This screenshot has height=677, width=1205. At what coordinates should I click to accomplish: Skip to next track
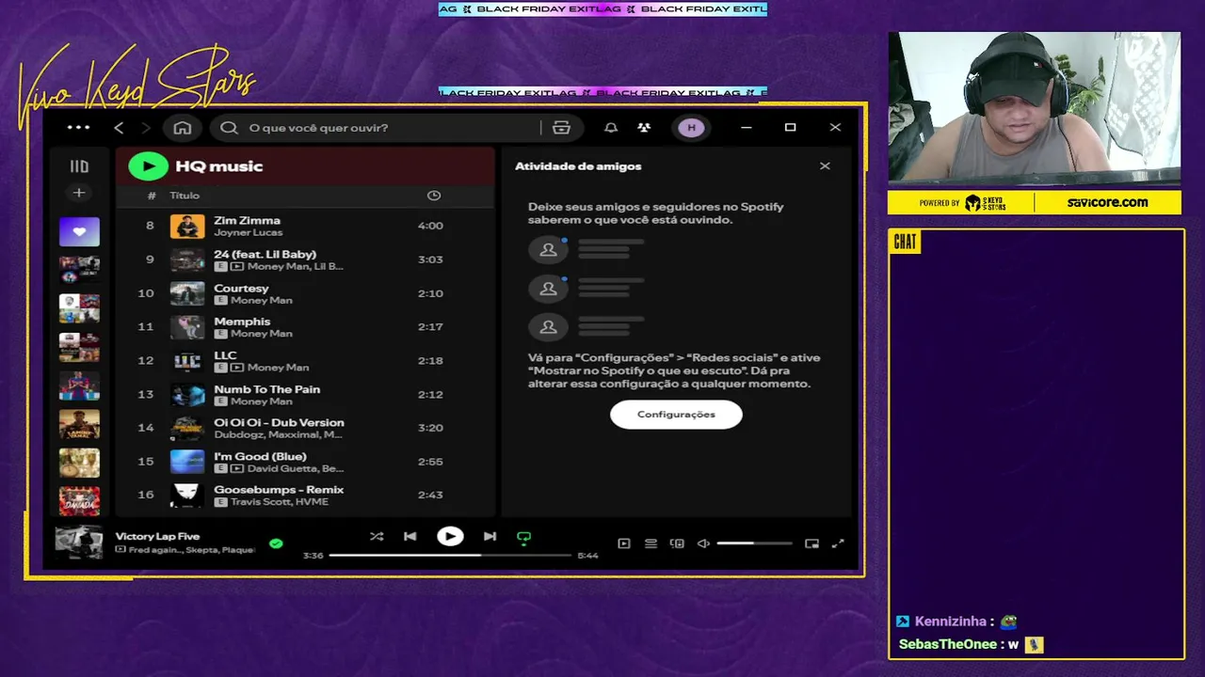point(490,536)
